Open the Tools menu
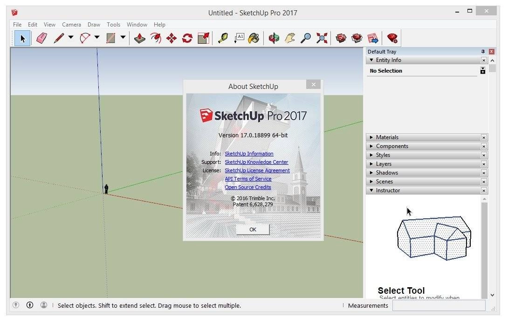The image size is (508, 324). [x=113, y=25]
